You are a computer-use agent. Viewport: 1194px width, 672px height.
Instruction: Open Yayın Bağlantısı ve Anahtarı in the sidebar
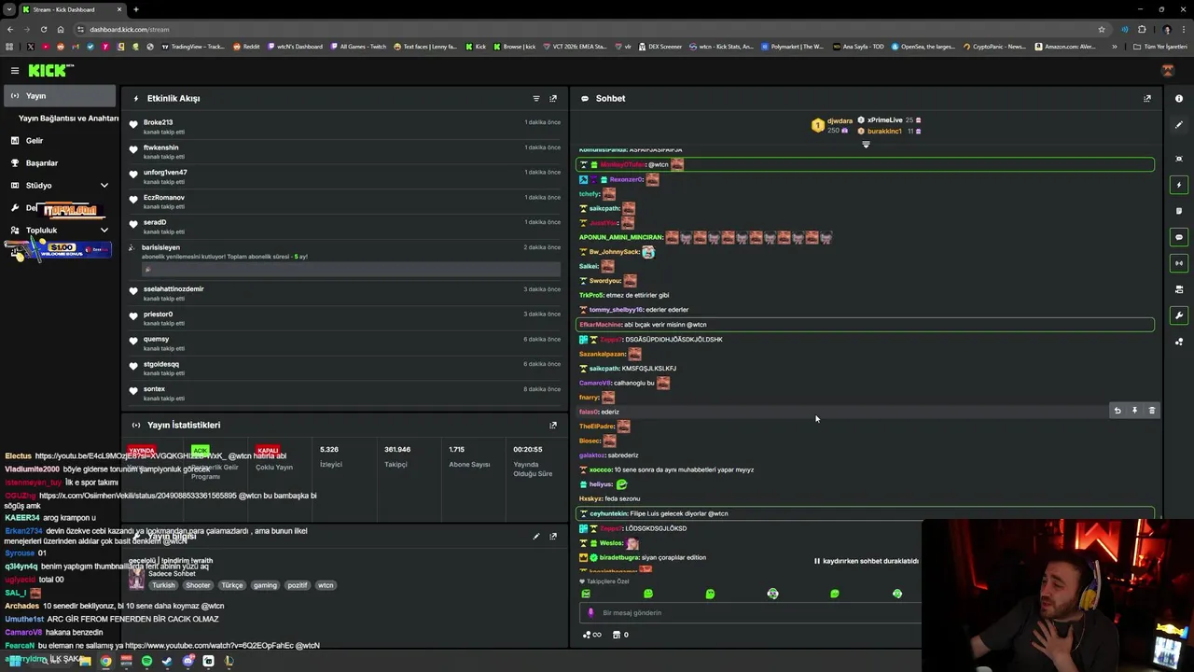click(68, 119)
